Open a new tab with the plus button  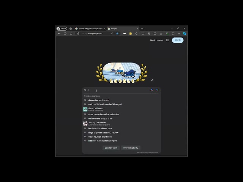142,29
